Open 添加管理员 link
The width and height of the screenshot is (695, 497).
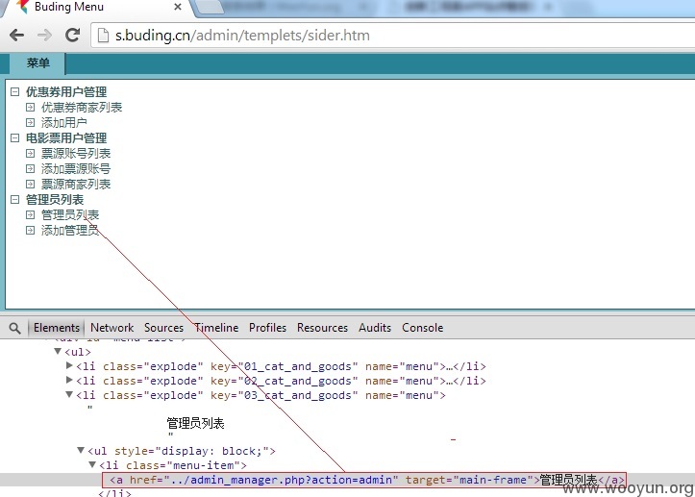pos(70,230)
